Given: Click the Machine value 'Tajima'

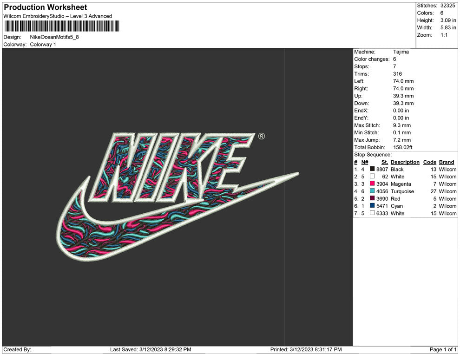Looking at the screenshot, I should [401, 52].
